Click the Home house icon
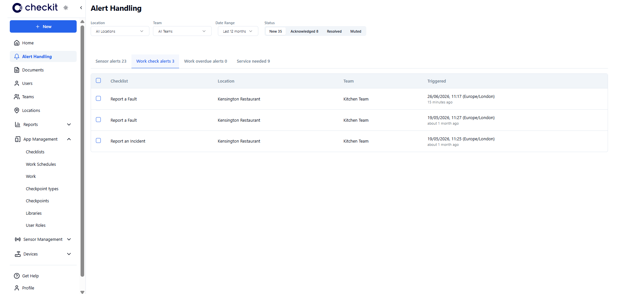 click(x=17, y=43)
